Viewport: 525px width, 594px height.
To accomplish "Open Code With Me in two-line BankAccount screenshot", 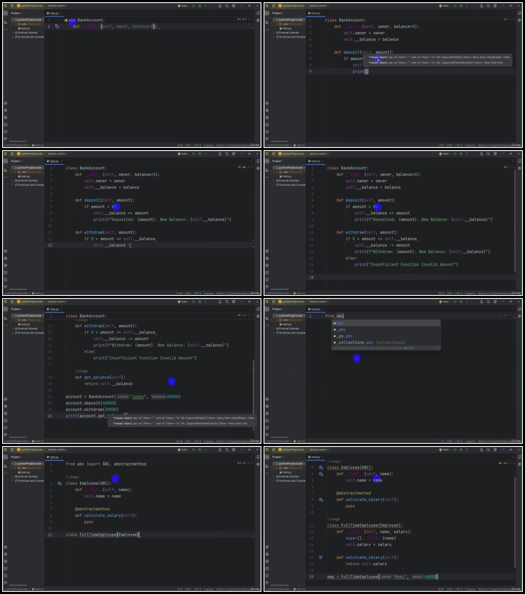I will pos(220,6).
